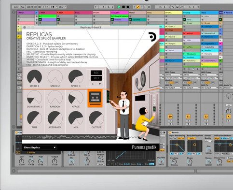Arm recording with the round Record button
Image resolution: width=233 pixels, height=190 pixels.
point(128,7)
